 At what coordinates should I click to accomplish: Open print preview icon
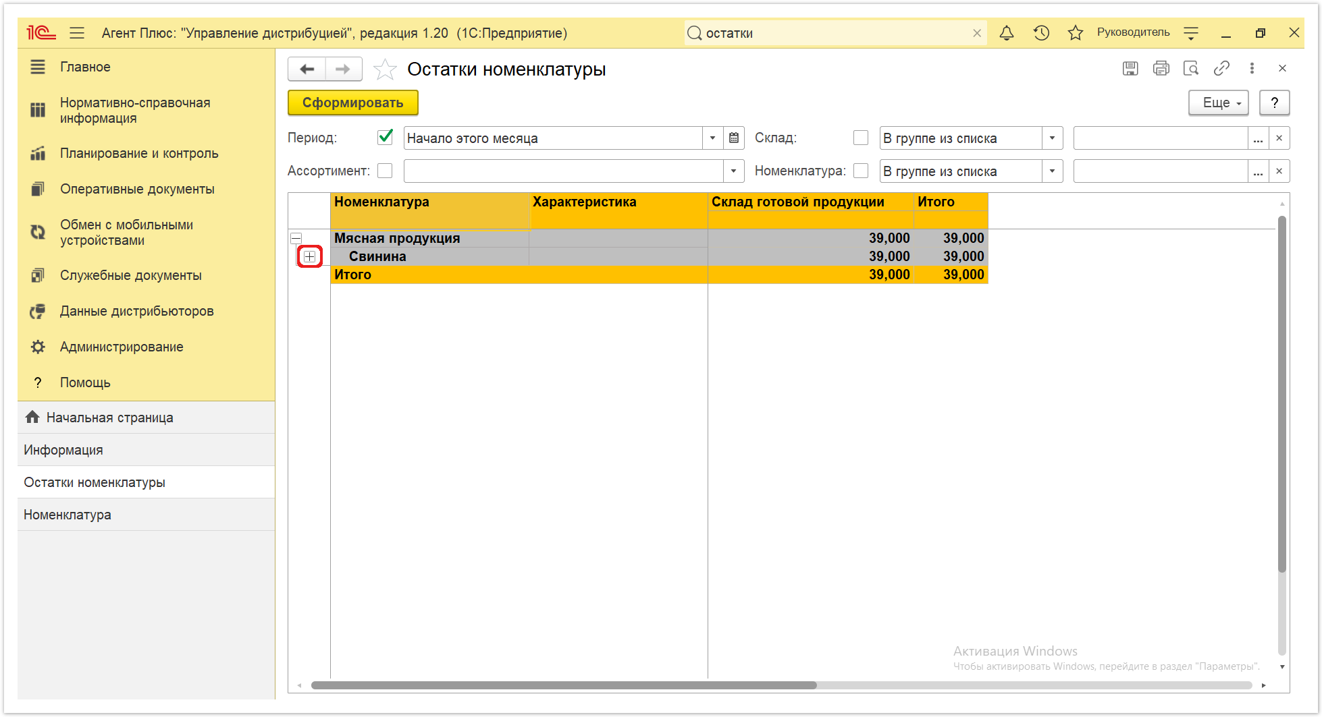click(x=1191, y=68)
